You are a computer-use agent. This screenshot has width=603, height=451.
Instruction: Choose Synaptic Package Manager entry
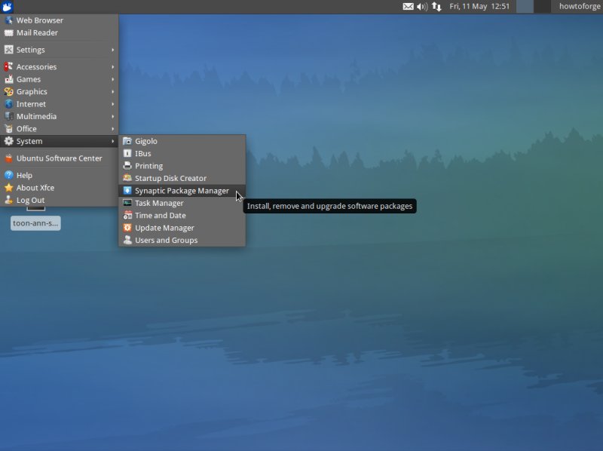click(182, 191)
